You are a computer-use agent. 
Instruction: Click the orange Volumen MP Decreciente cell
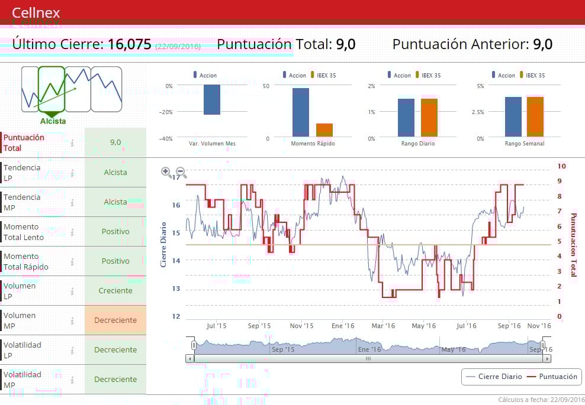pyautogui.click(x=115, y=320)
